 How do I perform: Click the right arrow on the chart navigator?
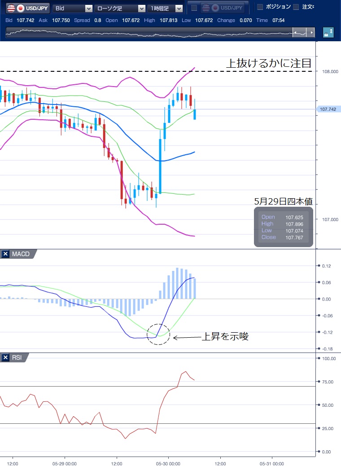click(x=311, y=33)
